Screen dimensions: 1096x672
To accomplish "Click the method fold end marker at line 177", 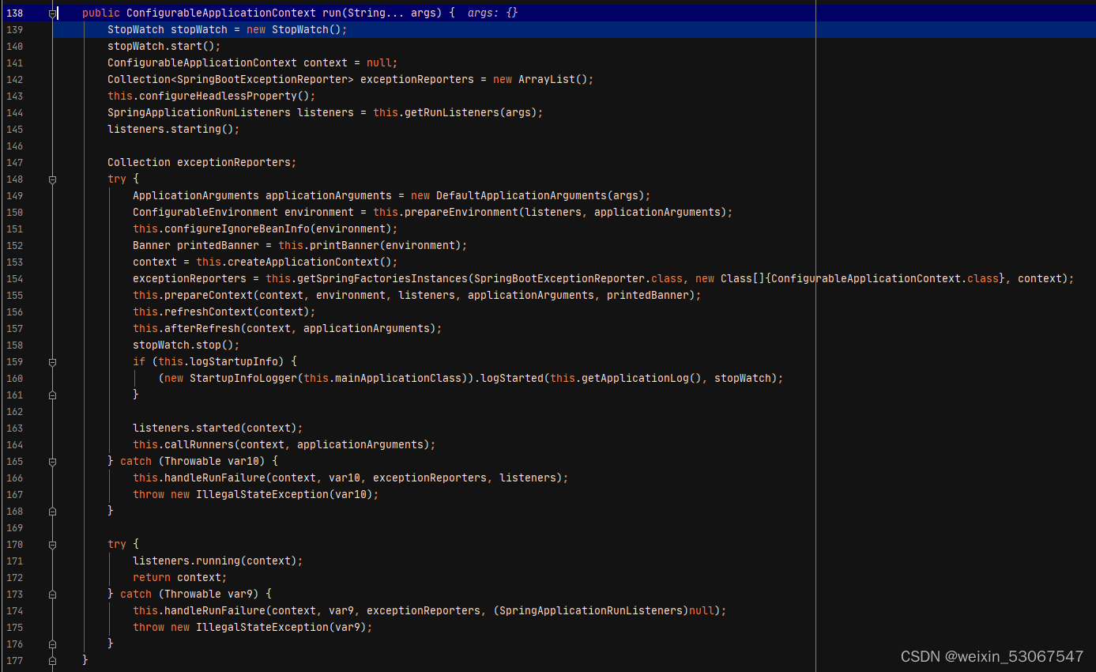I will click(52, 661).
